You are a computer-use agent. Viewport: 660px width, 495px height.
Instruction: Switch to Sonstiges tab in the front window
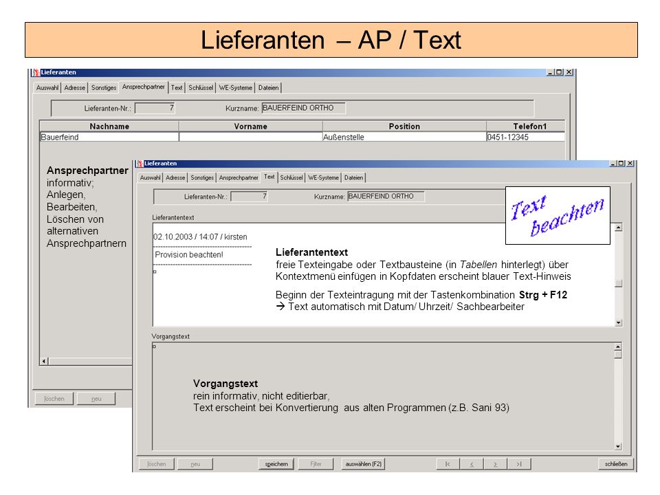tap(202, 177)
